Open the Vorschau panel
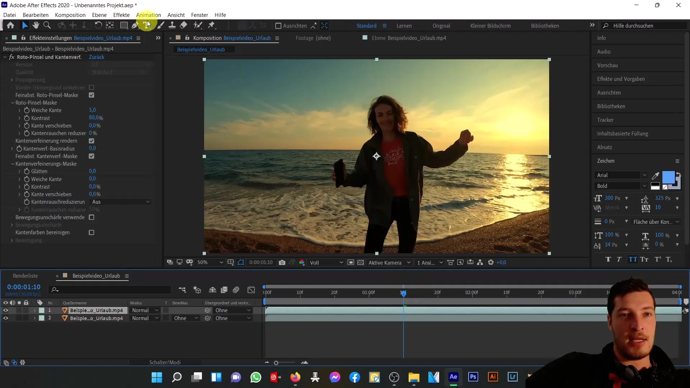This screenshot has height=388, width=690. (607, 65)
